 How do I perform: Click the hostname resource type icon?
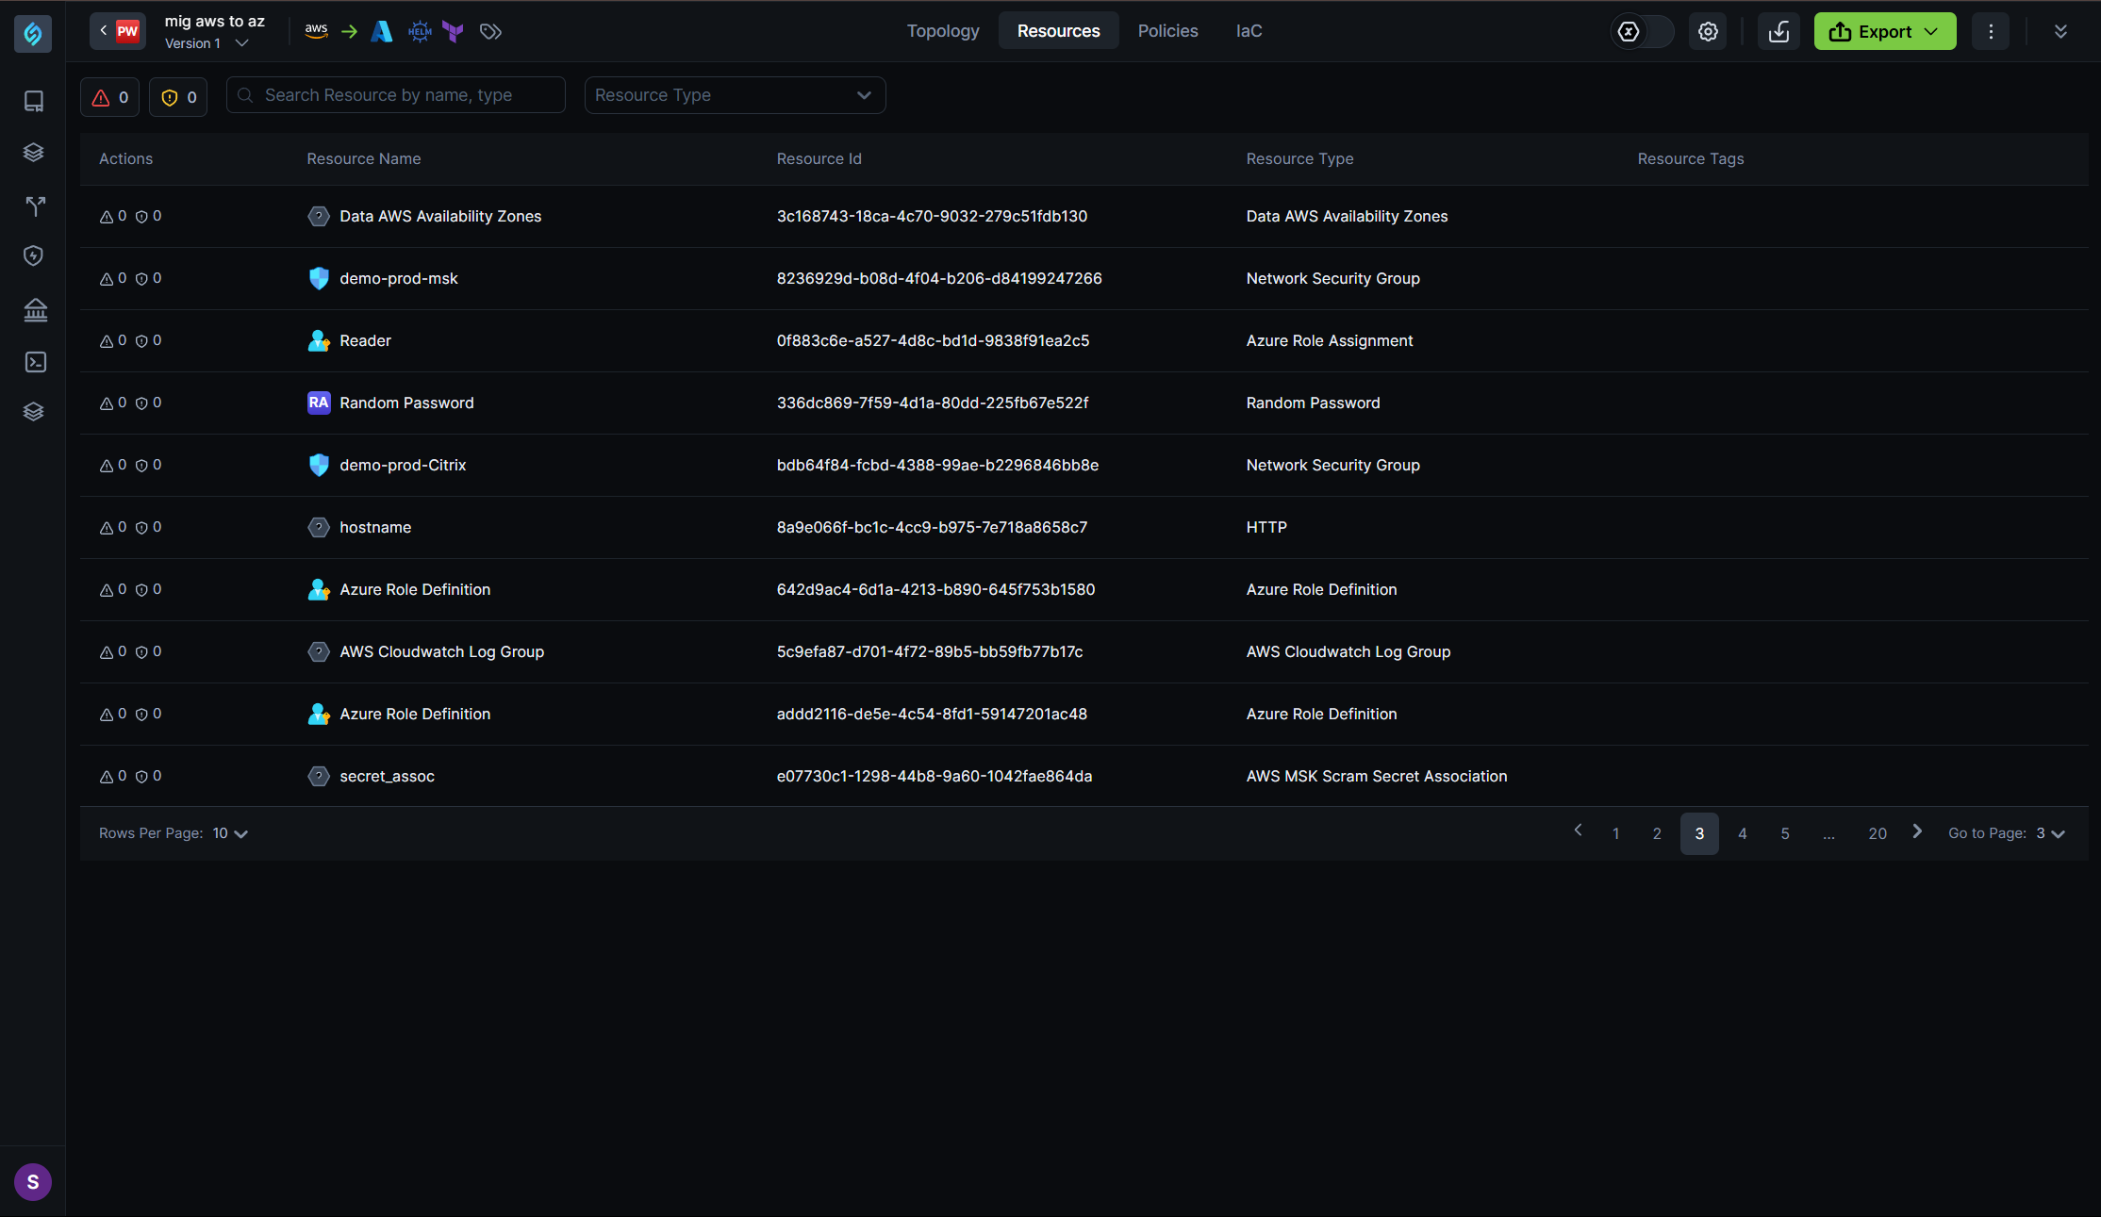coord(319,527)
